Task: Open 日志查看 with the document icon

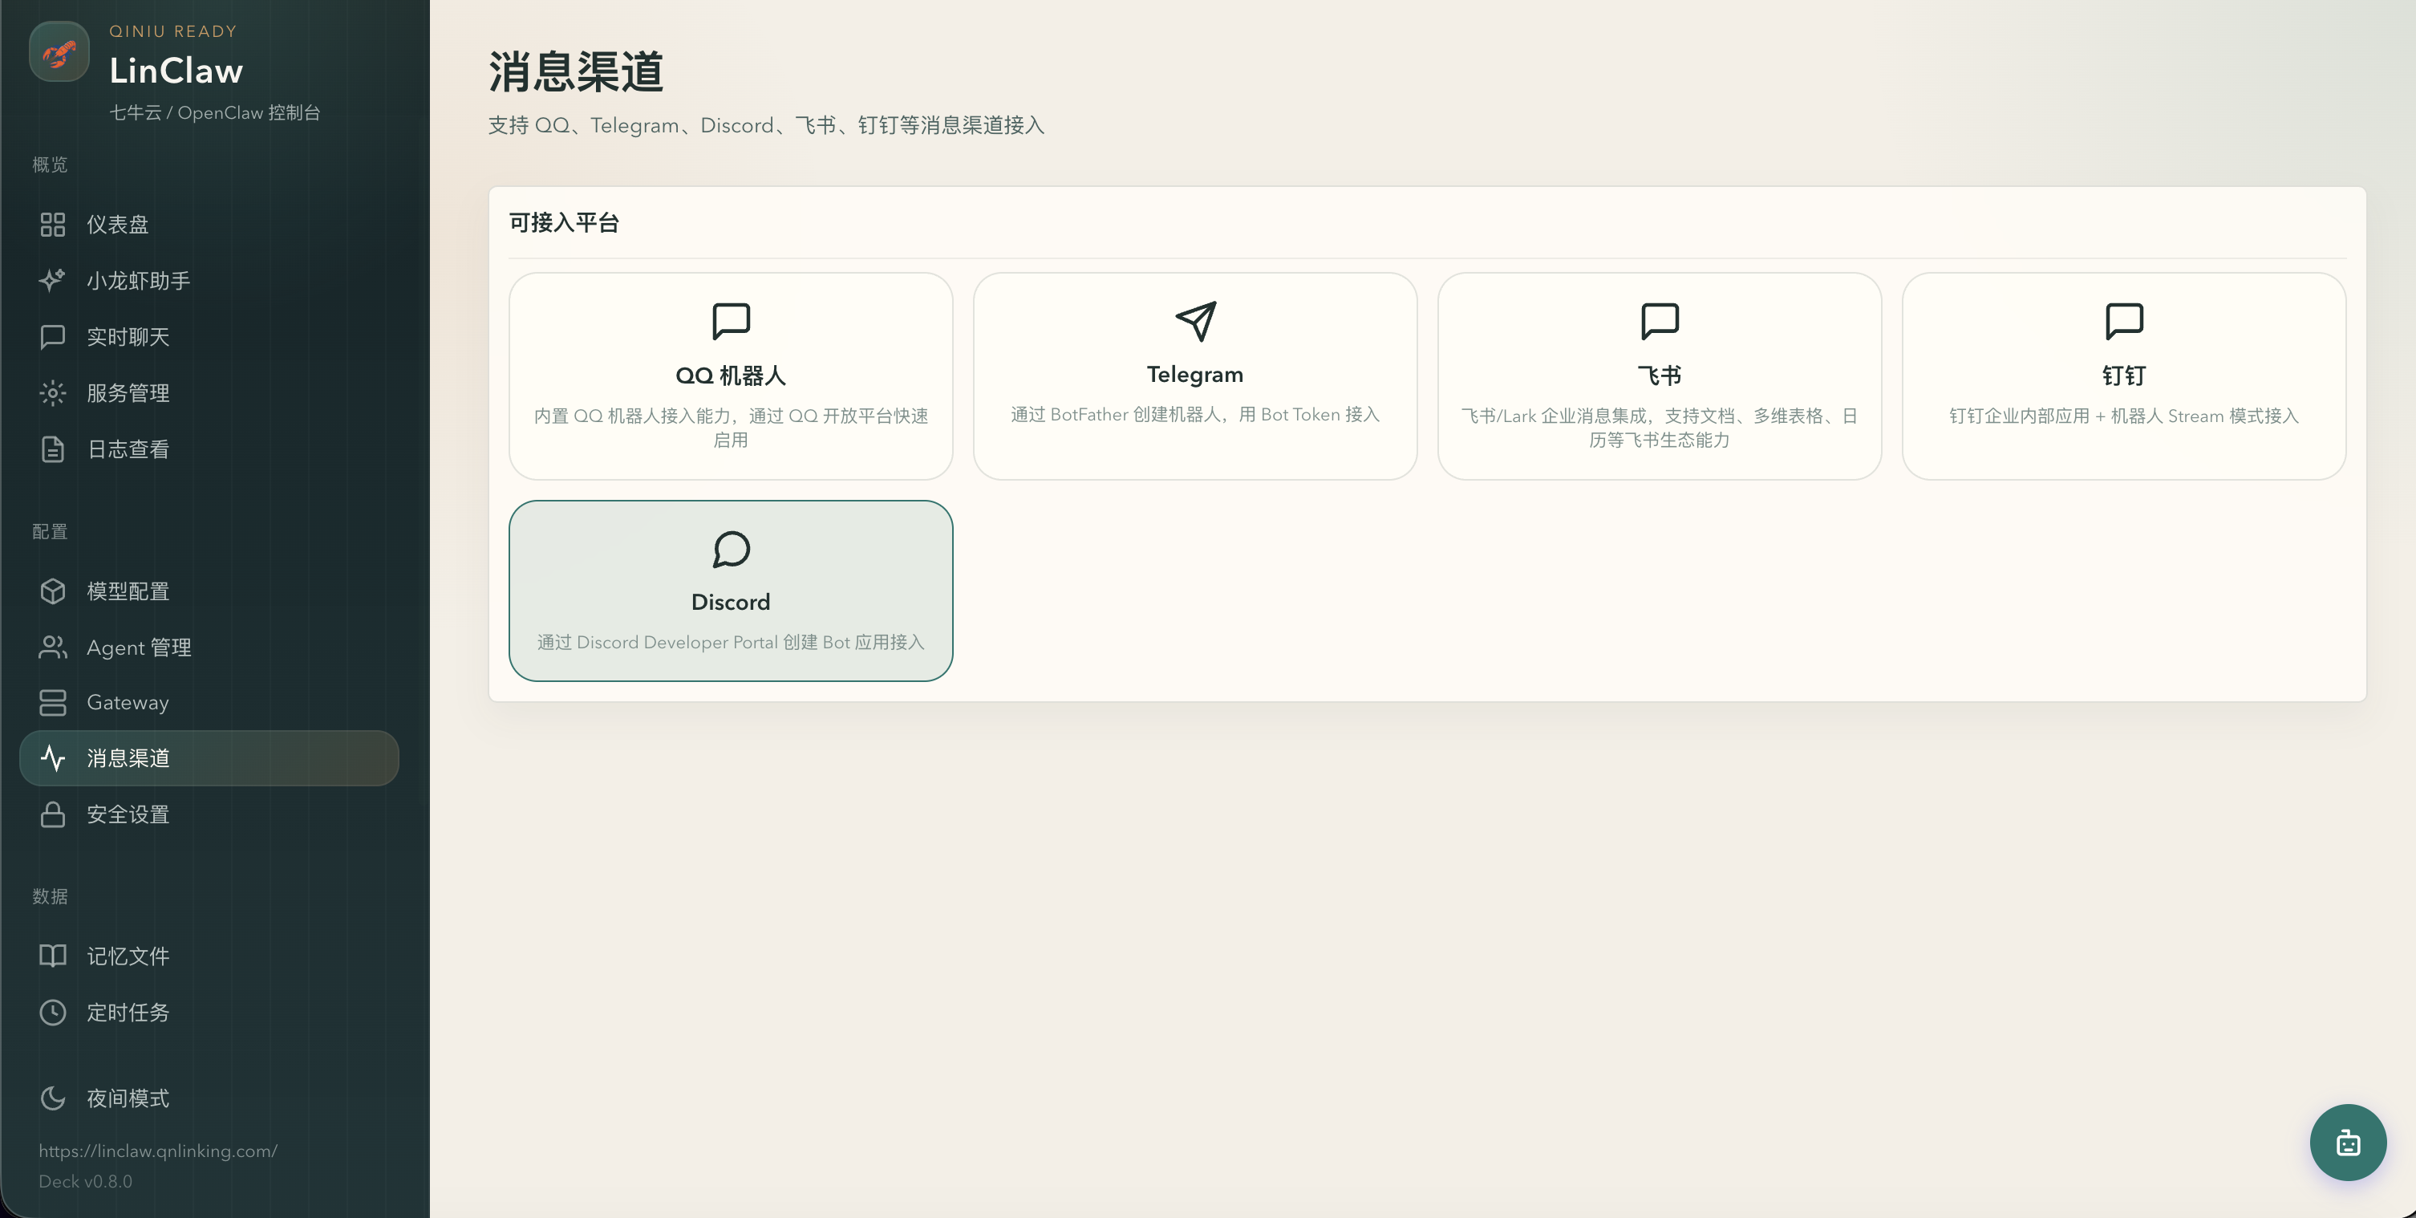Action: 52,449
